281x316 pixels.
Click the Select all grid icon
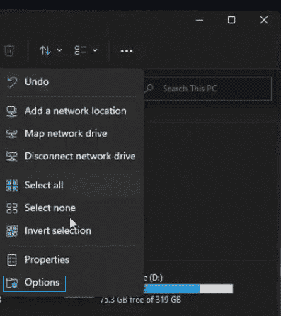[12, 185]
